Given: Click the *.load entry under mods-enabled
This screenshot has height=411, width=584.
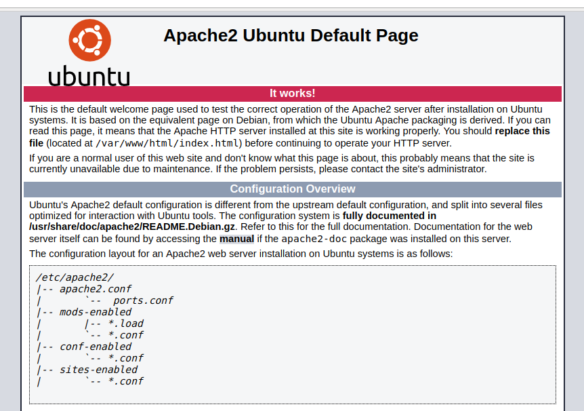Looking at the screenshot, I should pos(125,324).
